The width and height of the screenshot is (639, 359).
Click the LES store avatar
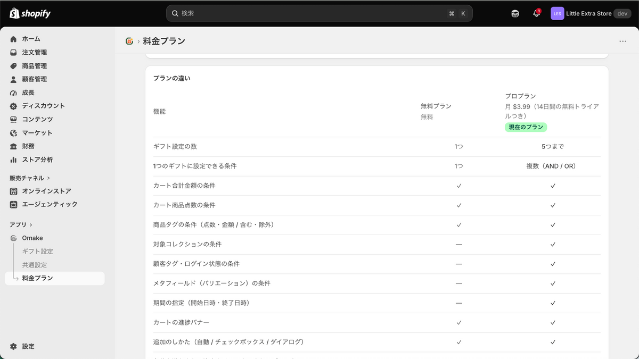(557, 13)
